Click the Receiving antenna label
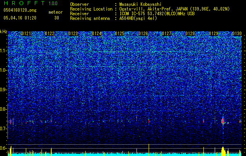Screen dimensions: 246x156 [90, 18]
